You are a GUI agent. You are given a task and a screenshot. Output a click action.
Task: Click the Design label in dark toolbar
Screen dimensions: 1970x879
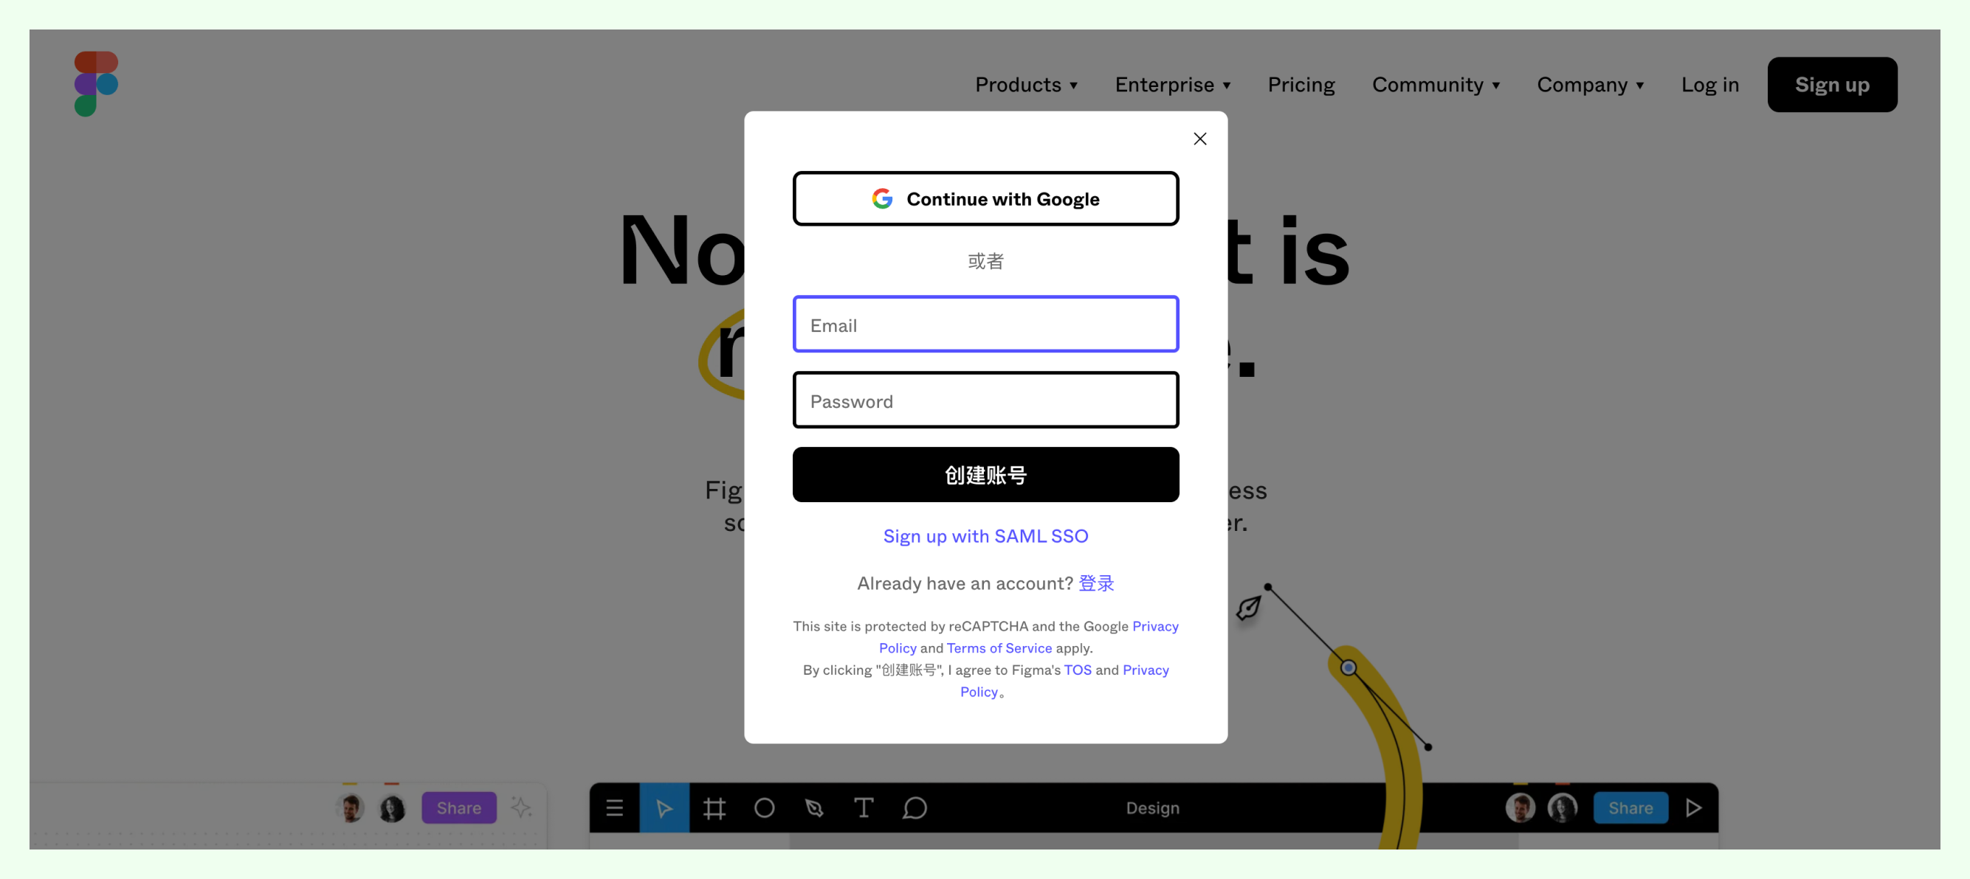1151,808
